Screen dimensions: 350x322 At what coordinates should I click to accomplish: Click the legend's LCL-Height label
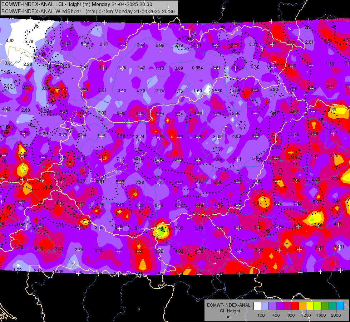pos(228,311)
